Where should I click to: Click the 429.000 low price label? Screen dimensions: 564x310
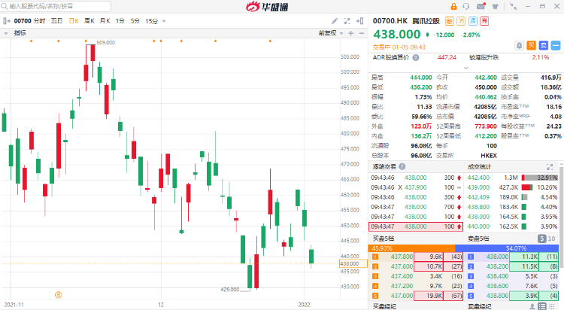(230, 290)
